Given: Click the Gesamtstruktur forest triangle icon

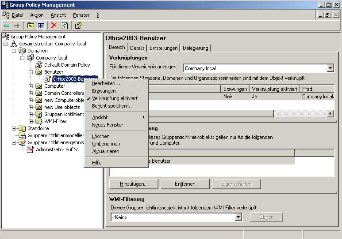Looking at the screenshot, I should tap(14, 44).
